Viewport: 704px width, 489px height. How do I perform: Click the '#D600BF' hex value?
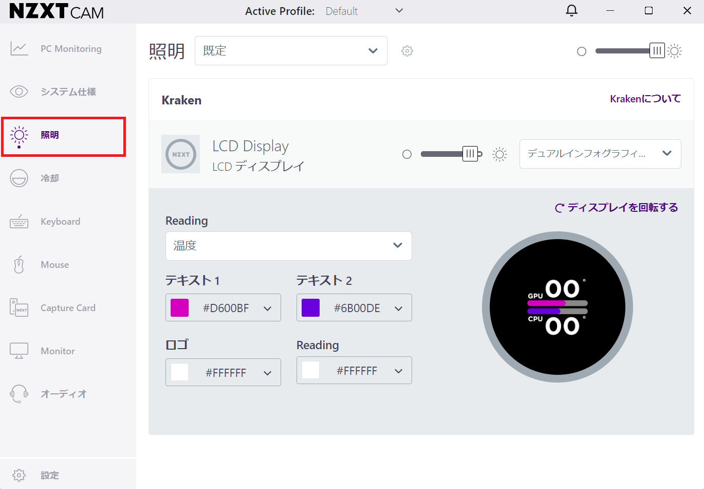point(226,308)
